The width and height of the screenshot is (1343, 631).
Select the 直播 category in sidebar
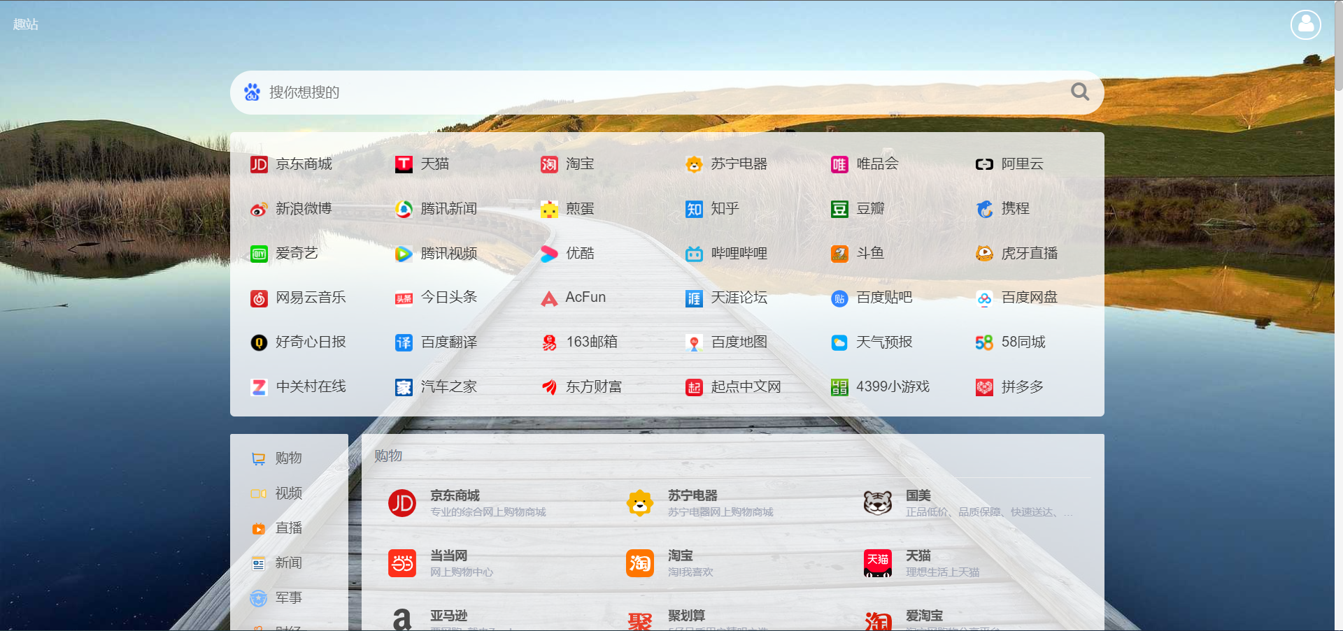point(289,528)
